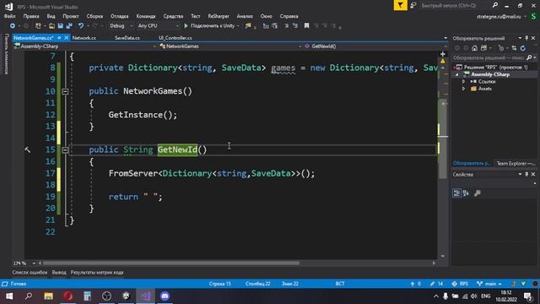The image size is (540, 304).
Task: Click the editor horizontal scrollbar thumb
Action: click(x=170, y=263)
